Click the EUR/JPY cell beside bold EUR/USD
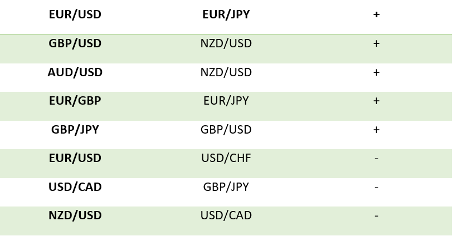 (226, 14)
